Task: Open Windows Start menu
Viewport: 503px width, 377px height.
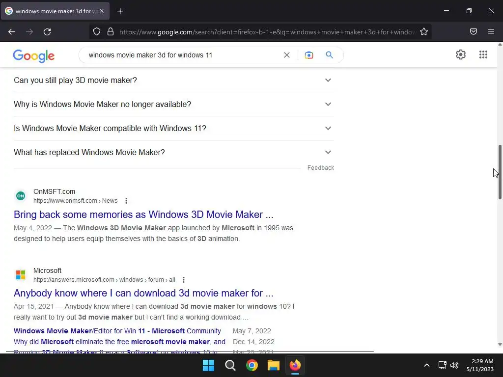Action: point(208,365)
